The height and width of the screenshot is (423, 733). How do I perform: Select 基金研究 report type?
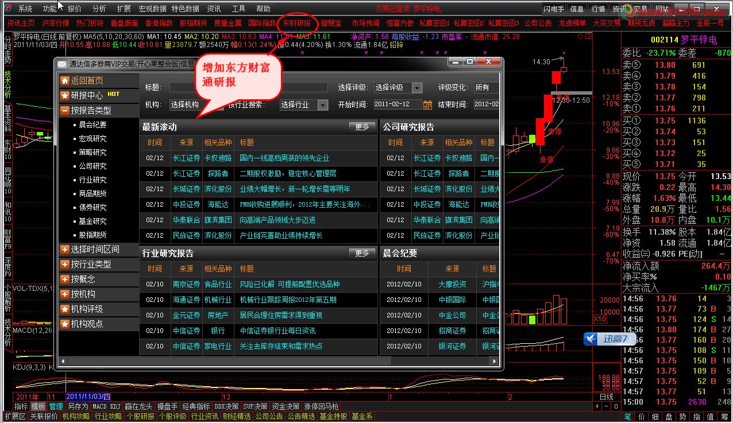[92, 221]
